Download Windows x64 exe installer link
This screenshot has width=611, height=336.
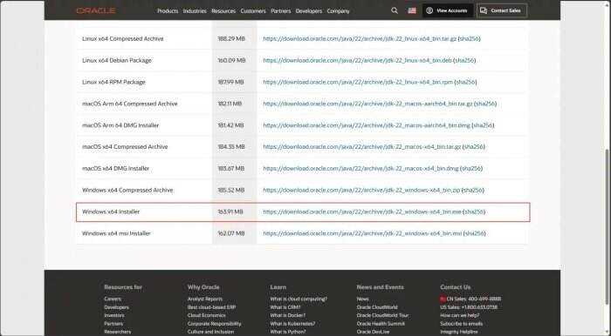362,212
